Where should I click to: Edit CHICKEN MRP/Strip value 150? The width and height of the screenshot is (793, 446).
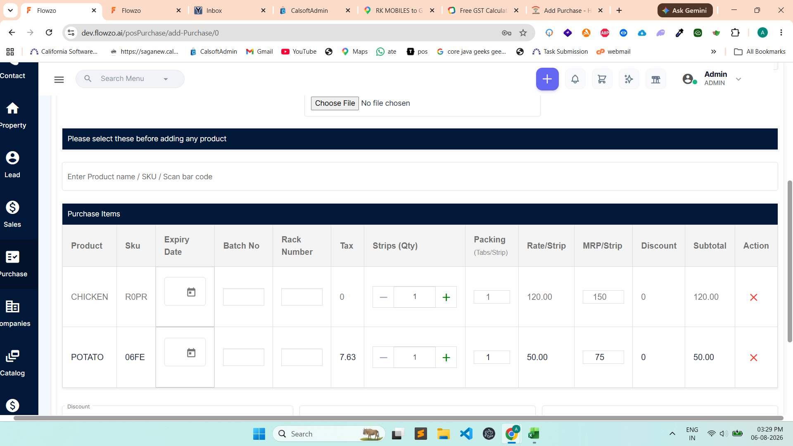click(x=603, y=297)
